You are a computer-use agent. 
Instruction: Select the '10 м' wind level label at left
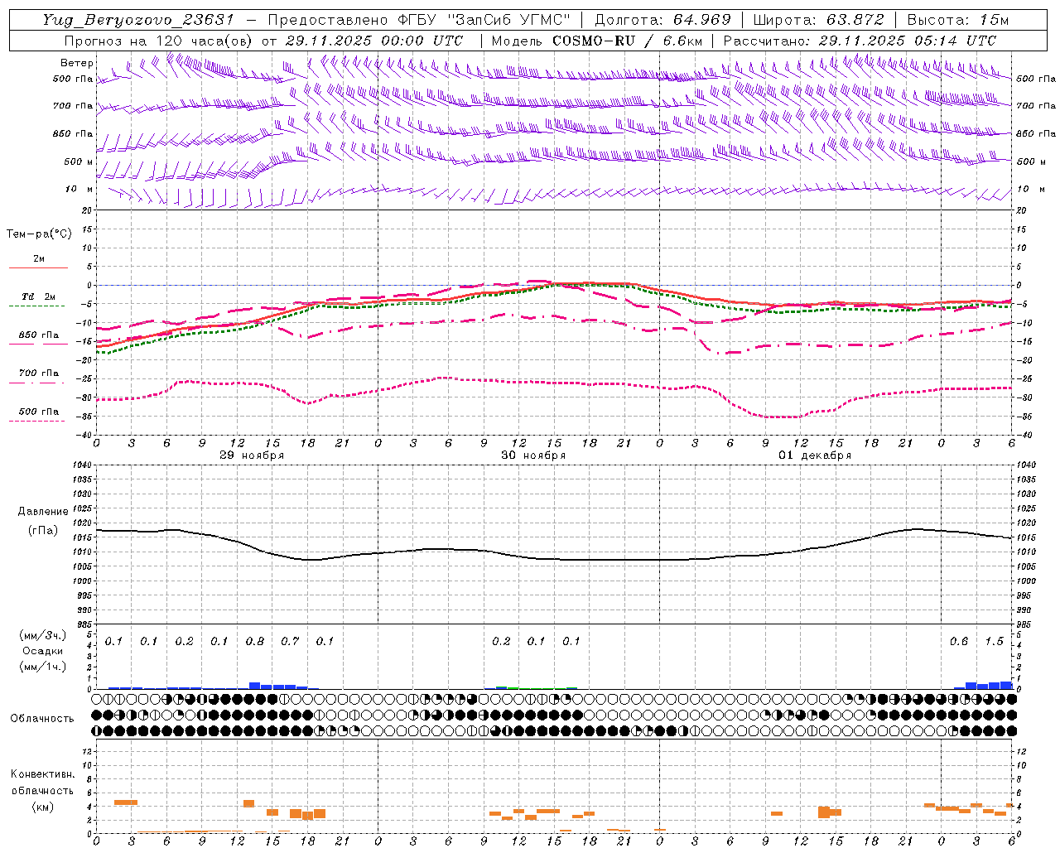(79, 189)
